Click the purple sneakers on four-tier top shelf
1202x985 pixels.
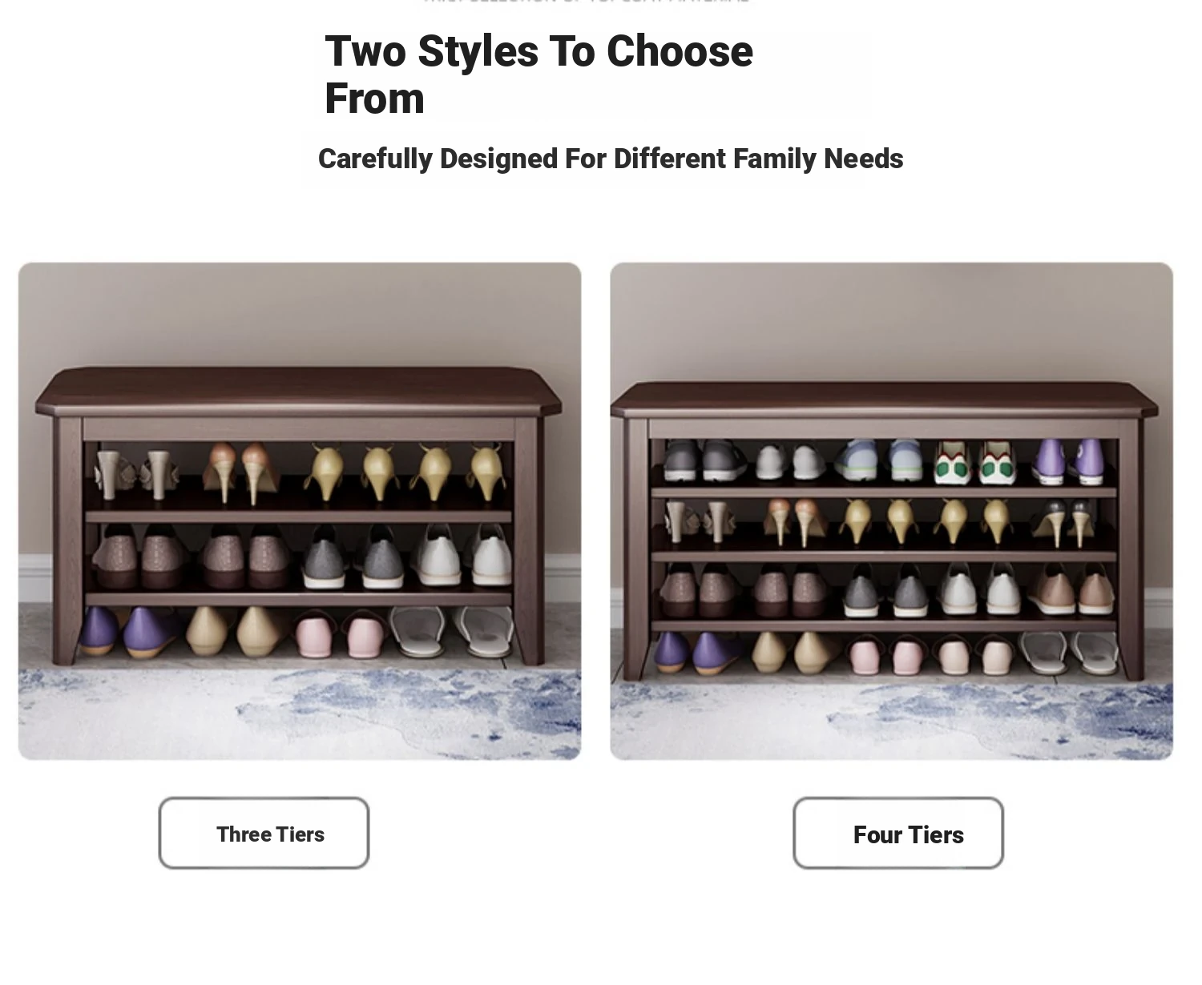pyautogui.click(x=1070, y=461)
